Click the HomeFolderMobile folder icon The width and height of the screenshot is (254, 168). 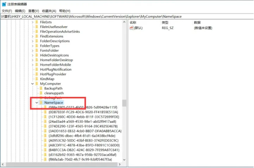(37, 64)
